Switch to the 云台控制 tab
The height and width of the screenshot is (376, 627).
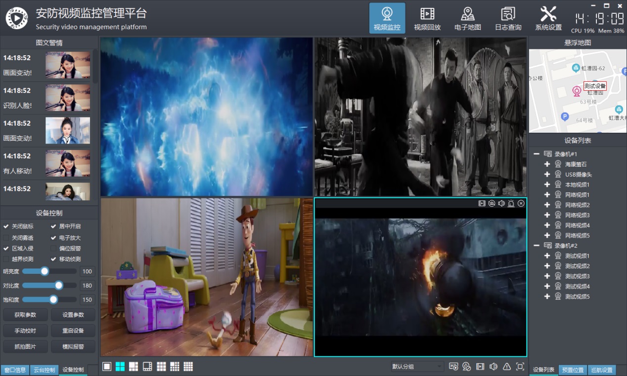[44, 370]
